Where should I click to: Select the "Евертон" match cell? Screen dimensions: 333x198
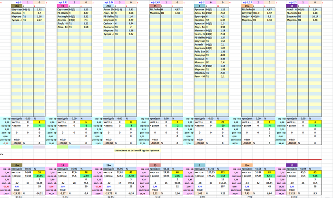pyautogui.click(x=200, y=20)
